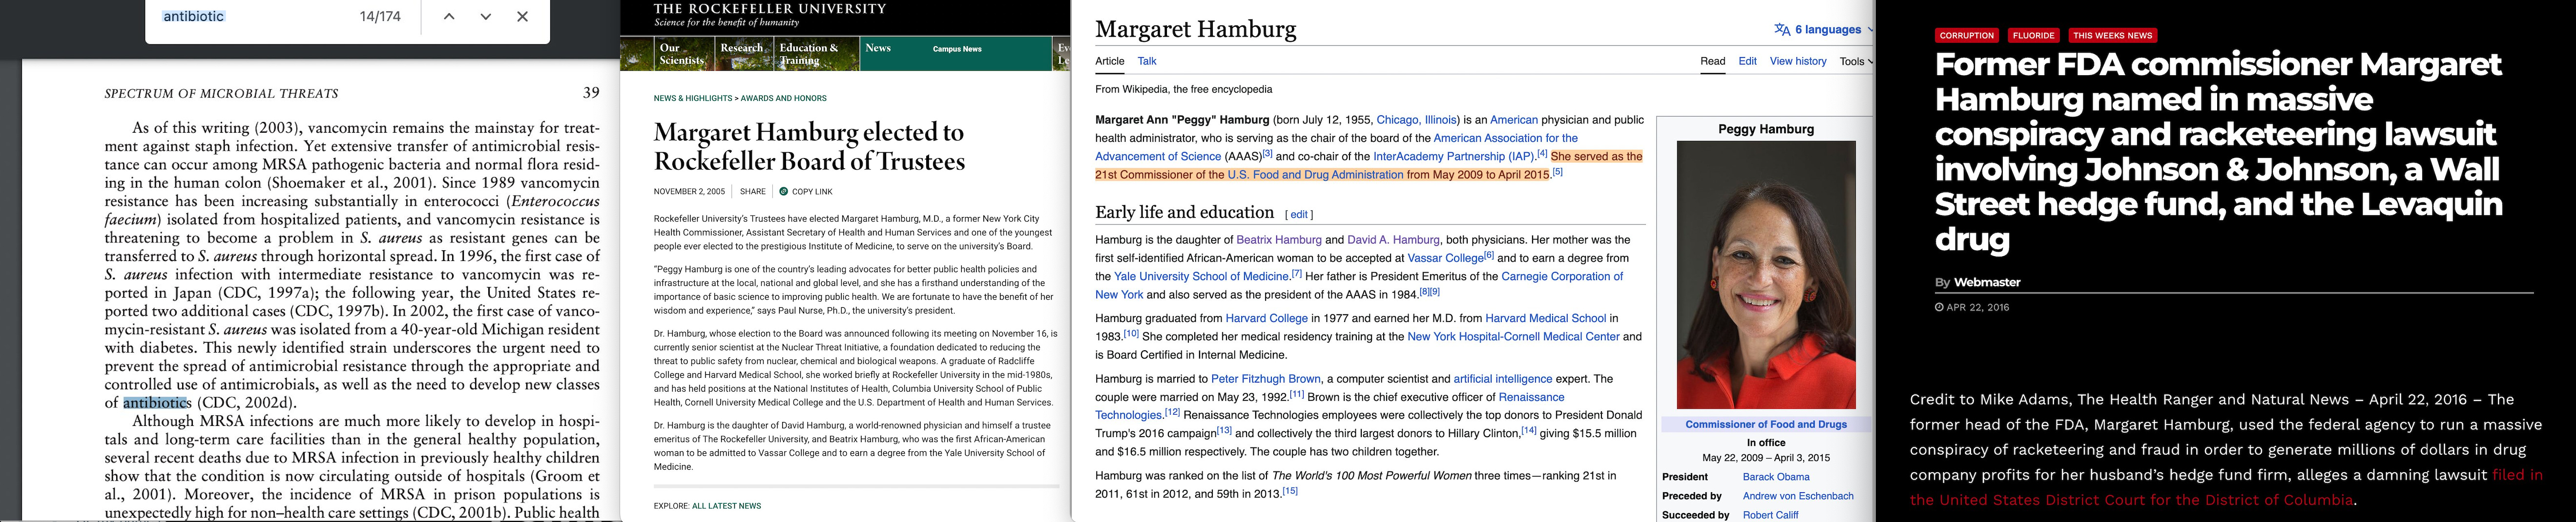The height and width of the screenshot is (522, 2576).
Task: Click the 'Barack Obama' infobox link
Action: [1775, 477]
